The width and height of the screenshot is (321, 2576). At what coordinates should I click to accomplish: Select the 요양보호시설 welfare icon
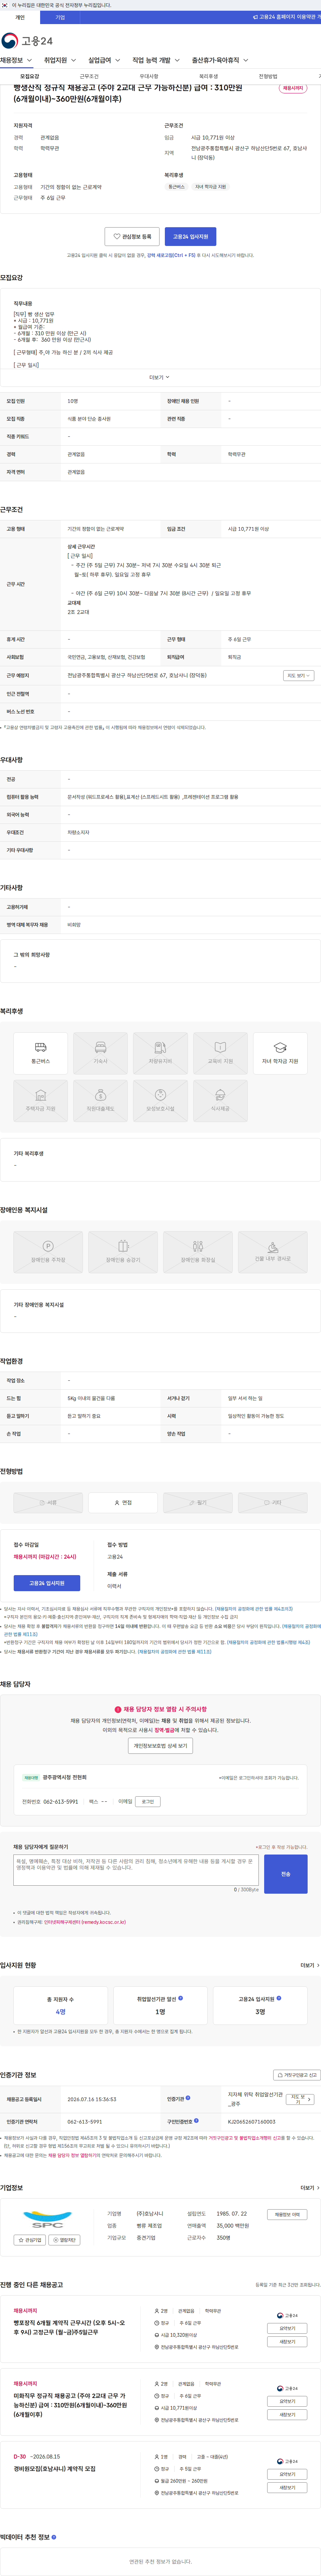(160, 1101)
